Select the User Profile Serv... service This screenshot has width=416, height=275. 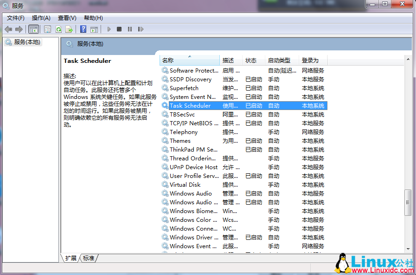(x=194, y=176)
